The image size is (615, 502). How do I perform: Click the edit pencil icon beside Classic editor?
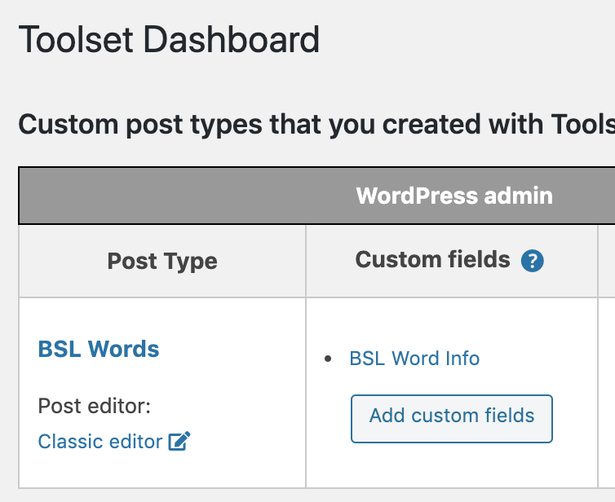coord(179,442)
